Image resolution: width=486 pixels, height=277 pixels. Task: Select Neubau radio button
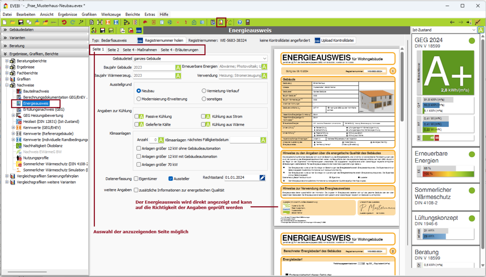[139, 91]
